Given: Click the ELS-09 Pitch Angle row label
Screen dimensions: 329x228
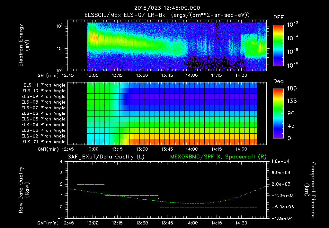Looking at the screenshot, I should (44, 97).
